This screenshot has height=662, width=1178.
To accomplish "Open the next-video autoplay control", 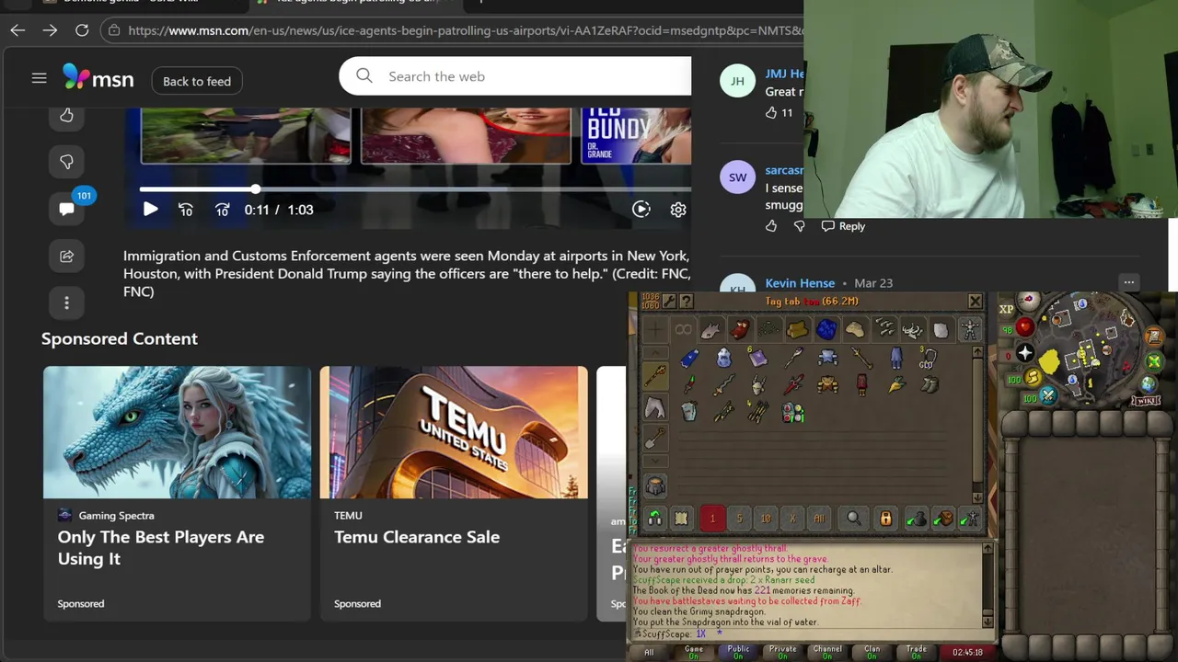I will pyautogui.click(x=641, y=210).
